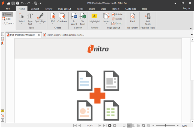
Task: Open the Page Layout ribbon tab
Action: pyautogui.click(x=64, y=9)
